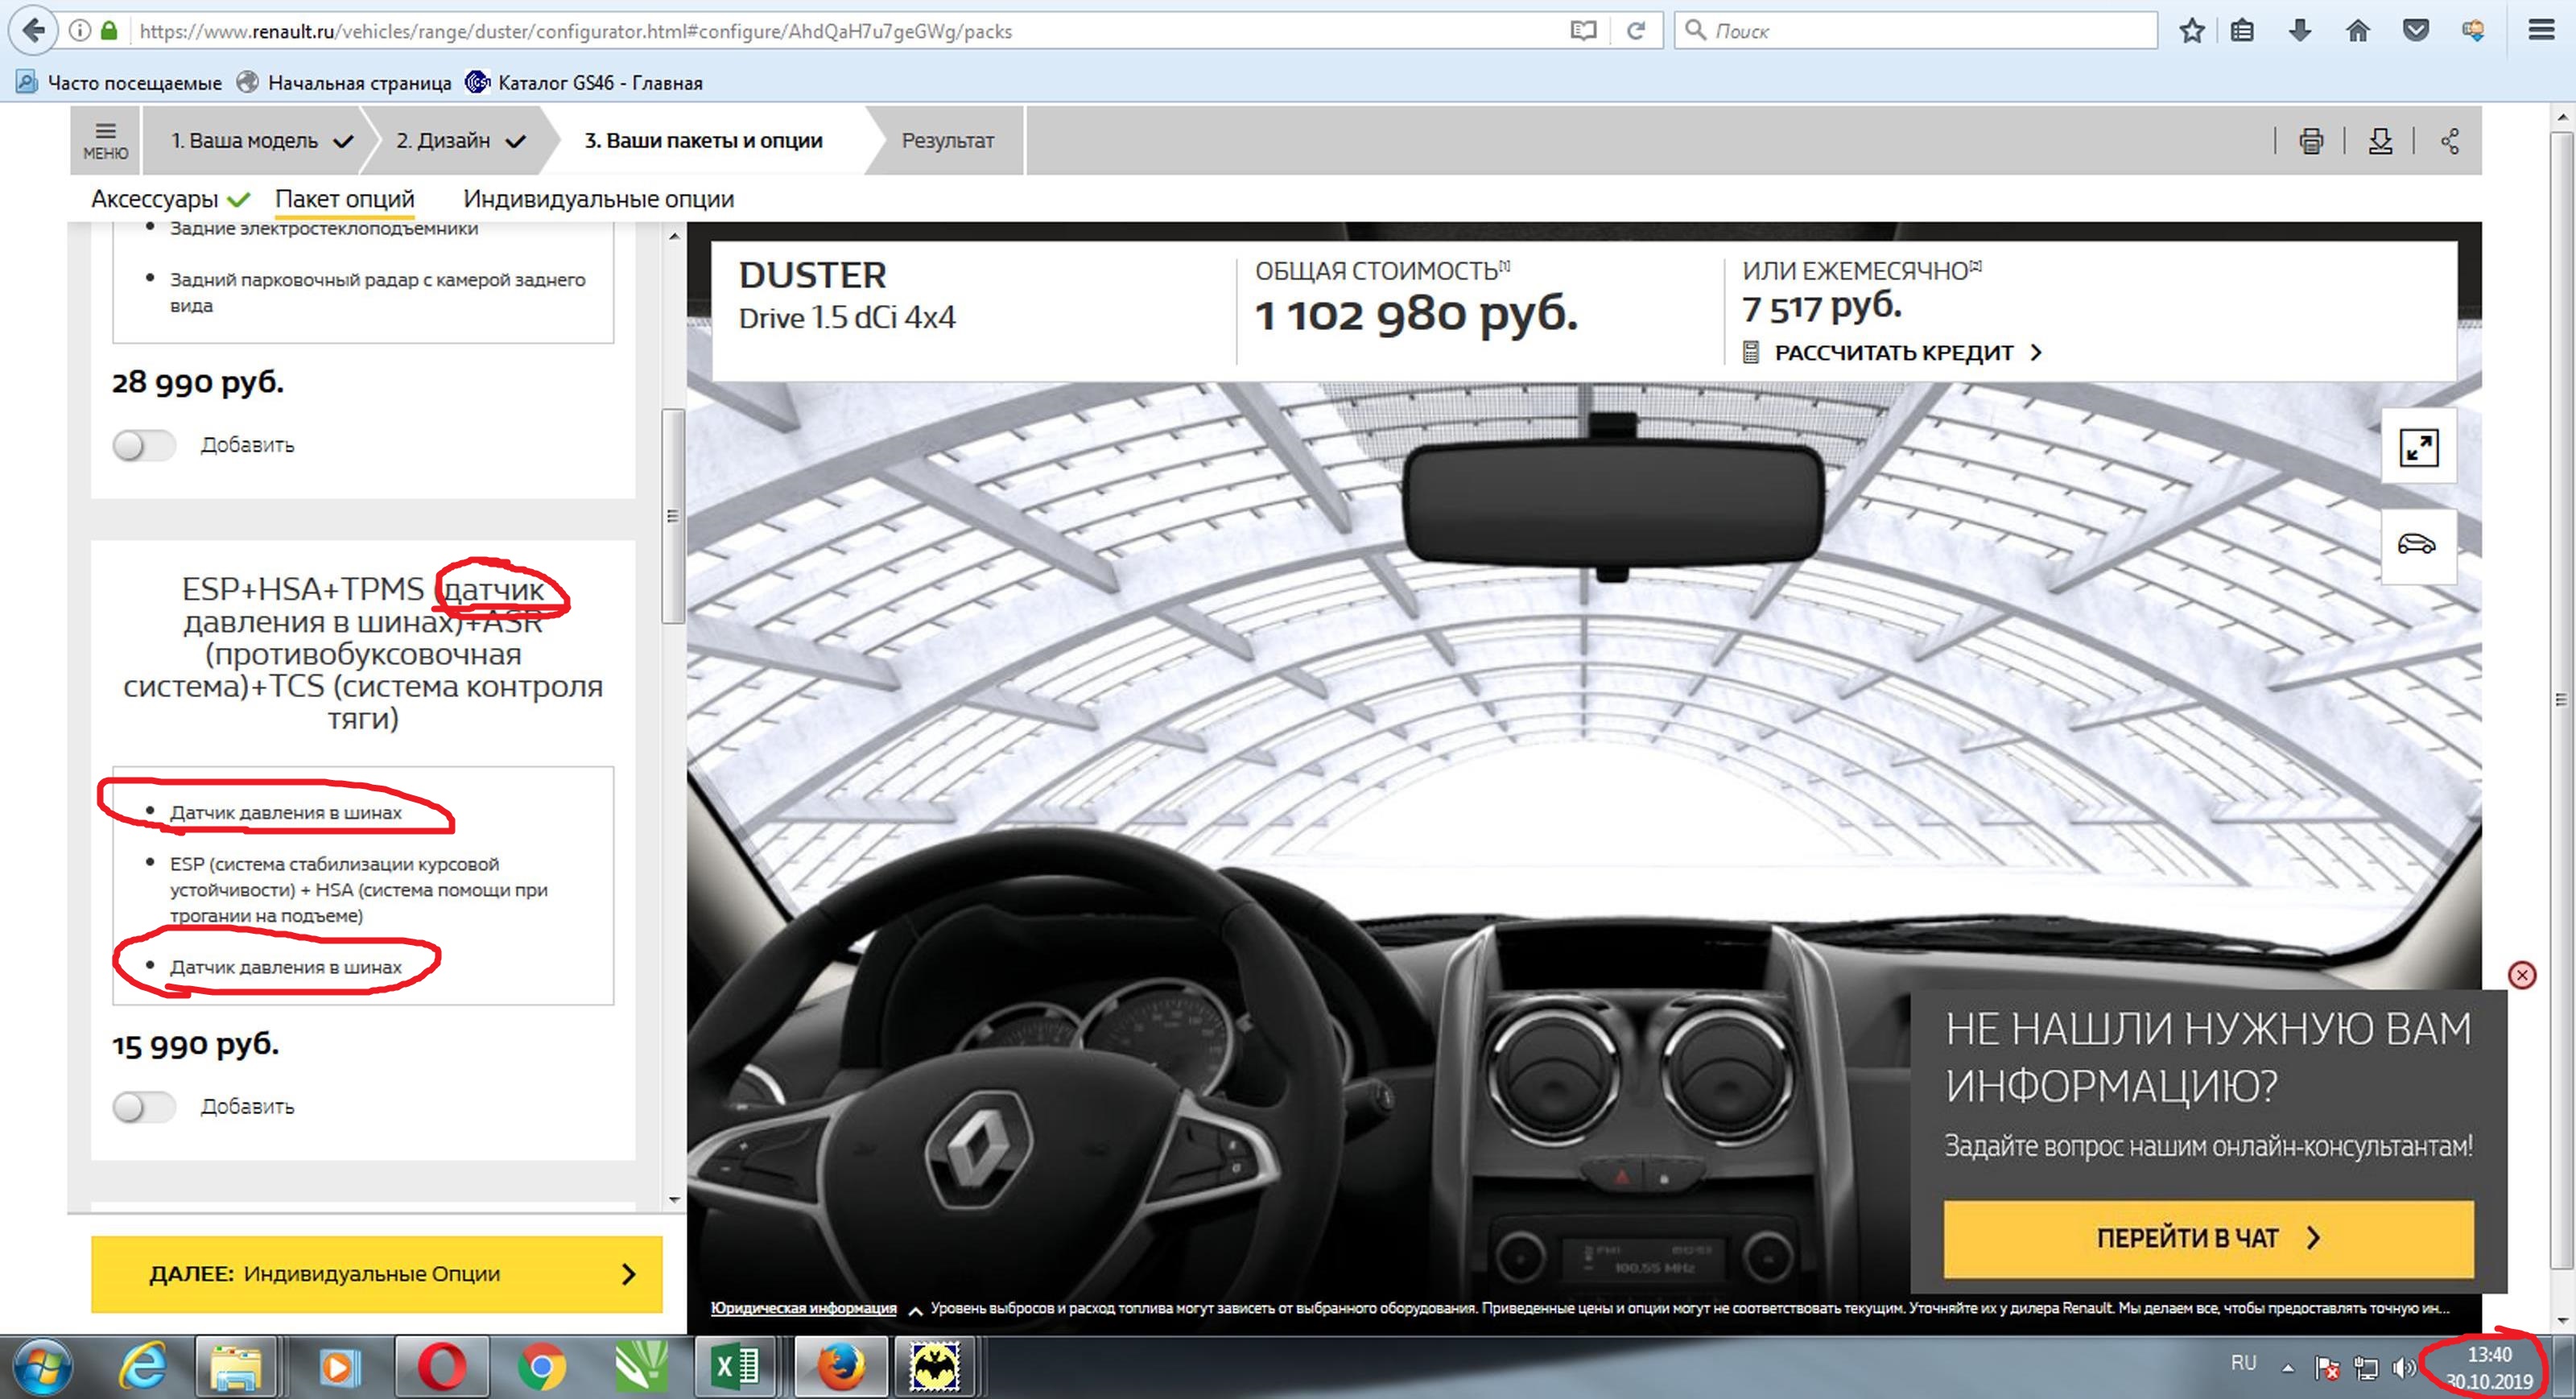Click the volume icon in system tray
2576x1399 pixels.
tap(2402, 1366)
